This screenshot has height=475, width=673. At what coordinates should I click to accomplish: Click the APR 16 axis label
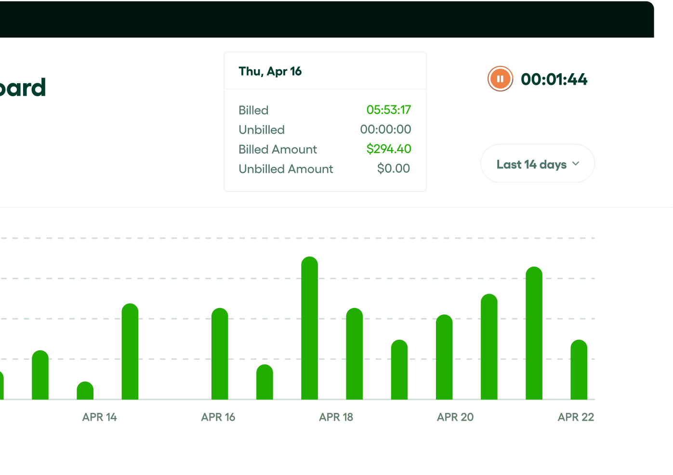(218, 417)
